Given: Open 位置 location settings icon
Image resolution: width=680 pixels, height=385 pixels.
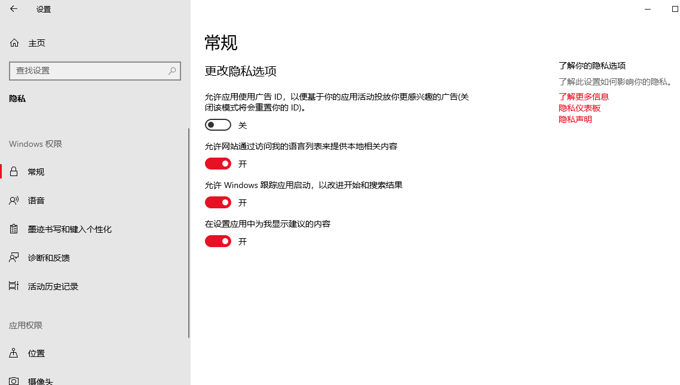Looking at the screenshot, I should [x=13, y=353].
